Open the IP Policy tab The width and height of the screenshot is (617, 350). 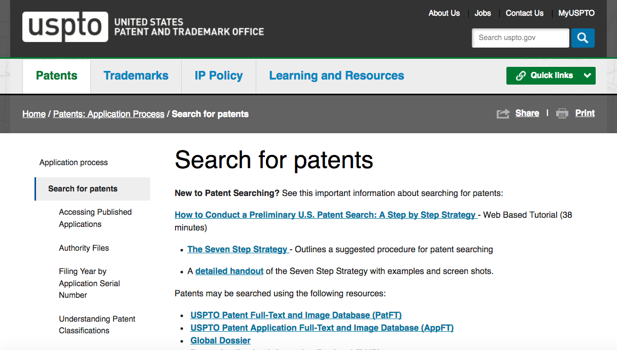click(x=219, y=76)
